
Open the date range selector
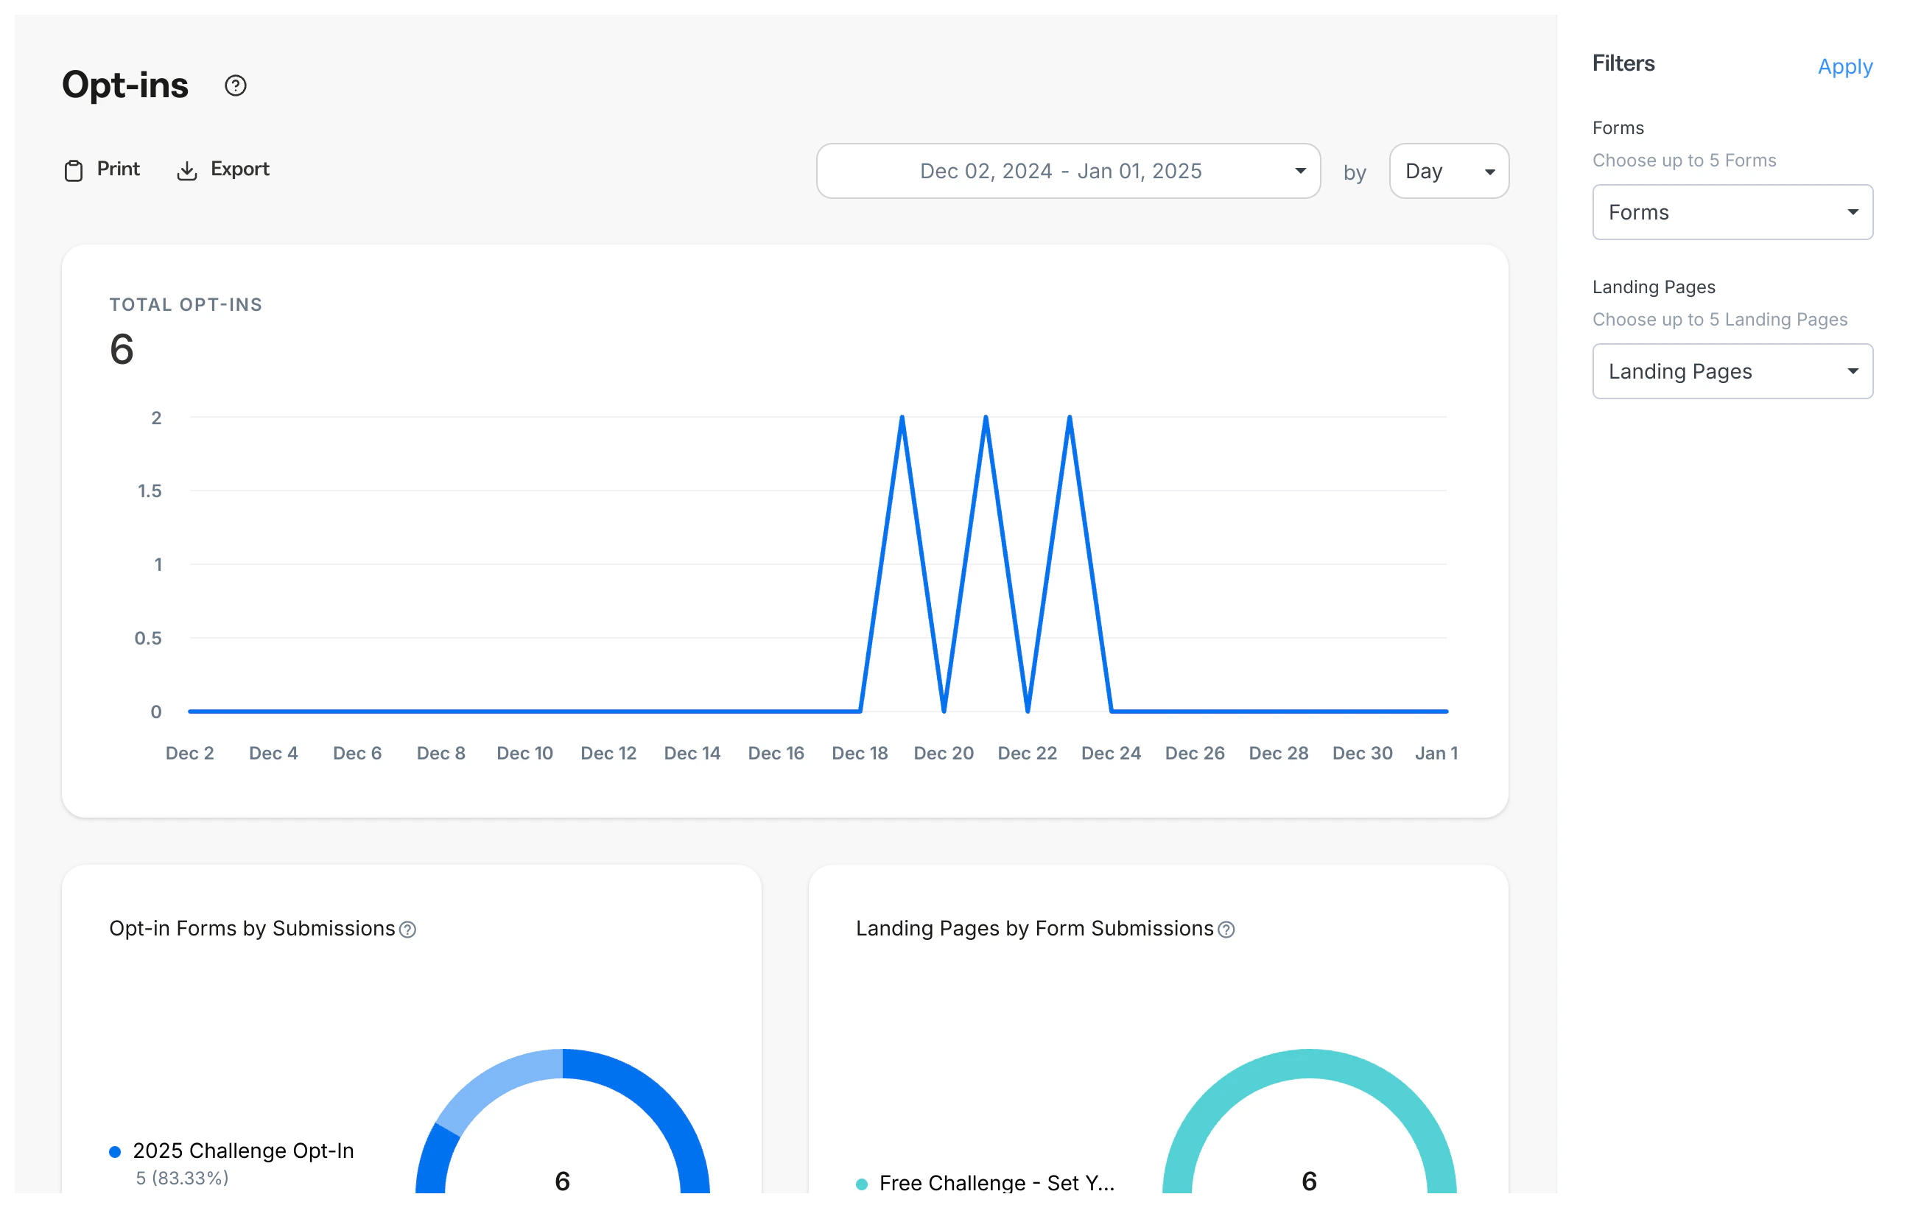tap(1068, 170)
